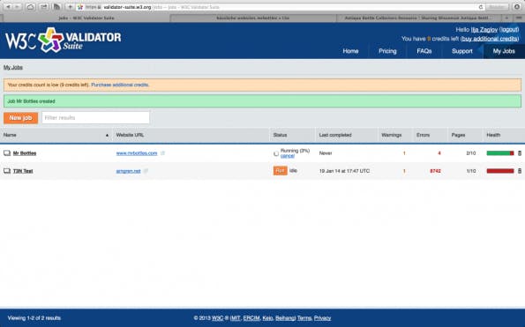Click the W3C Validator Suite logo
The width and height of the screenshot is (525, 327).
(63, 41)
